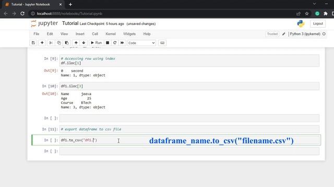
Task: Open a new browser tab
Action: click(x=70, y=5)
